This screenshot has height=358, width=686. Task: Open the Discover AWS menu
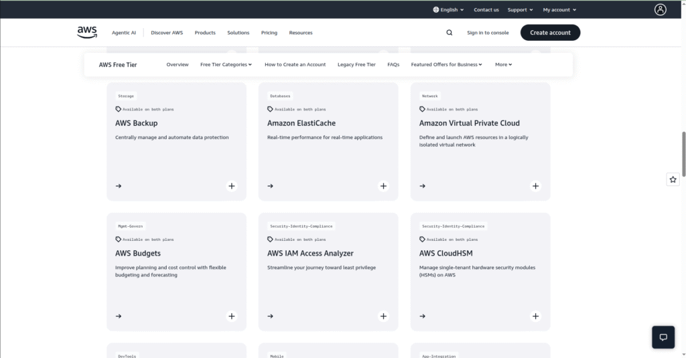pos(167,33)
